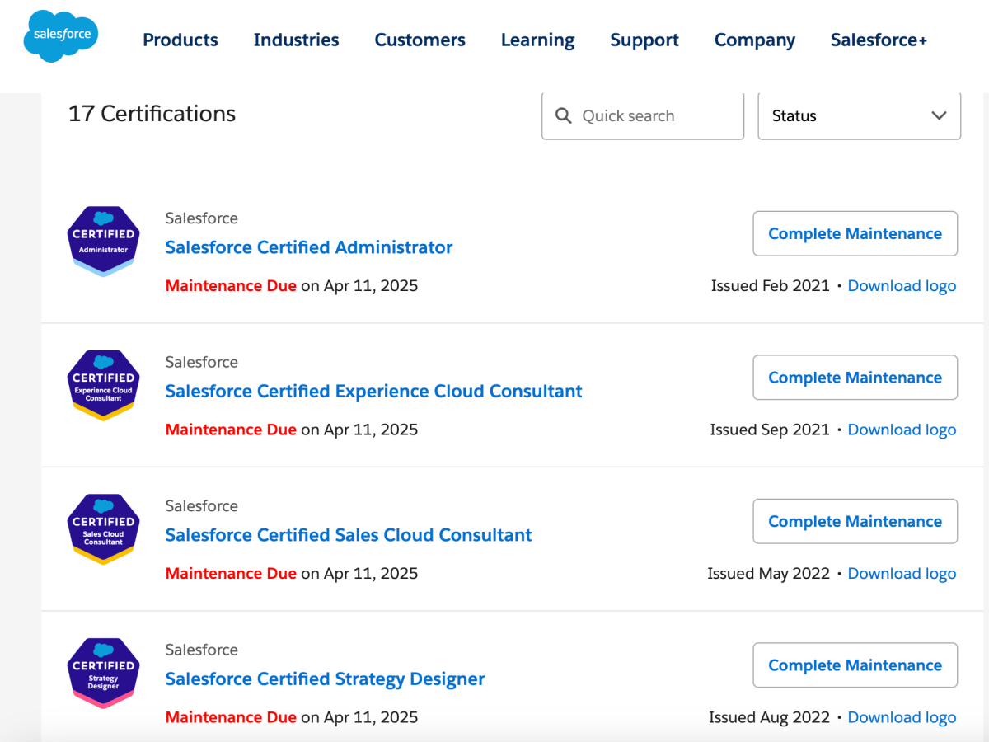Download logo for Certified Administrator

click(902, 286)
